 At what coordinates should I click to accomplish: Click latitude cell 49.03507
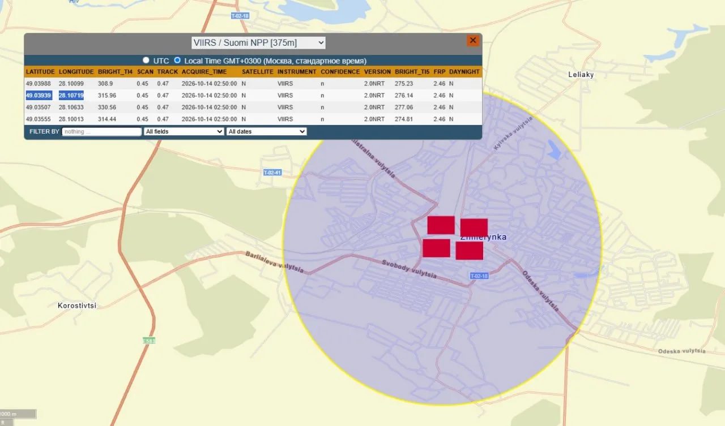pos(39,107)
